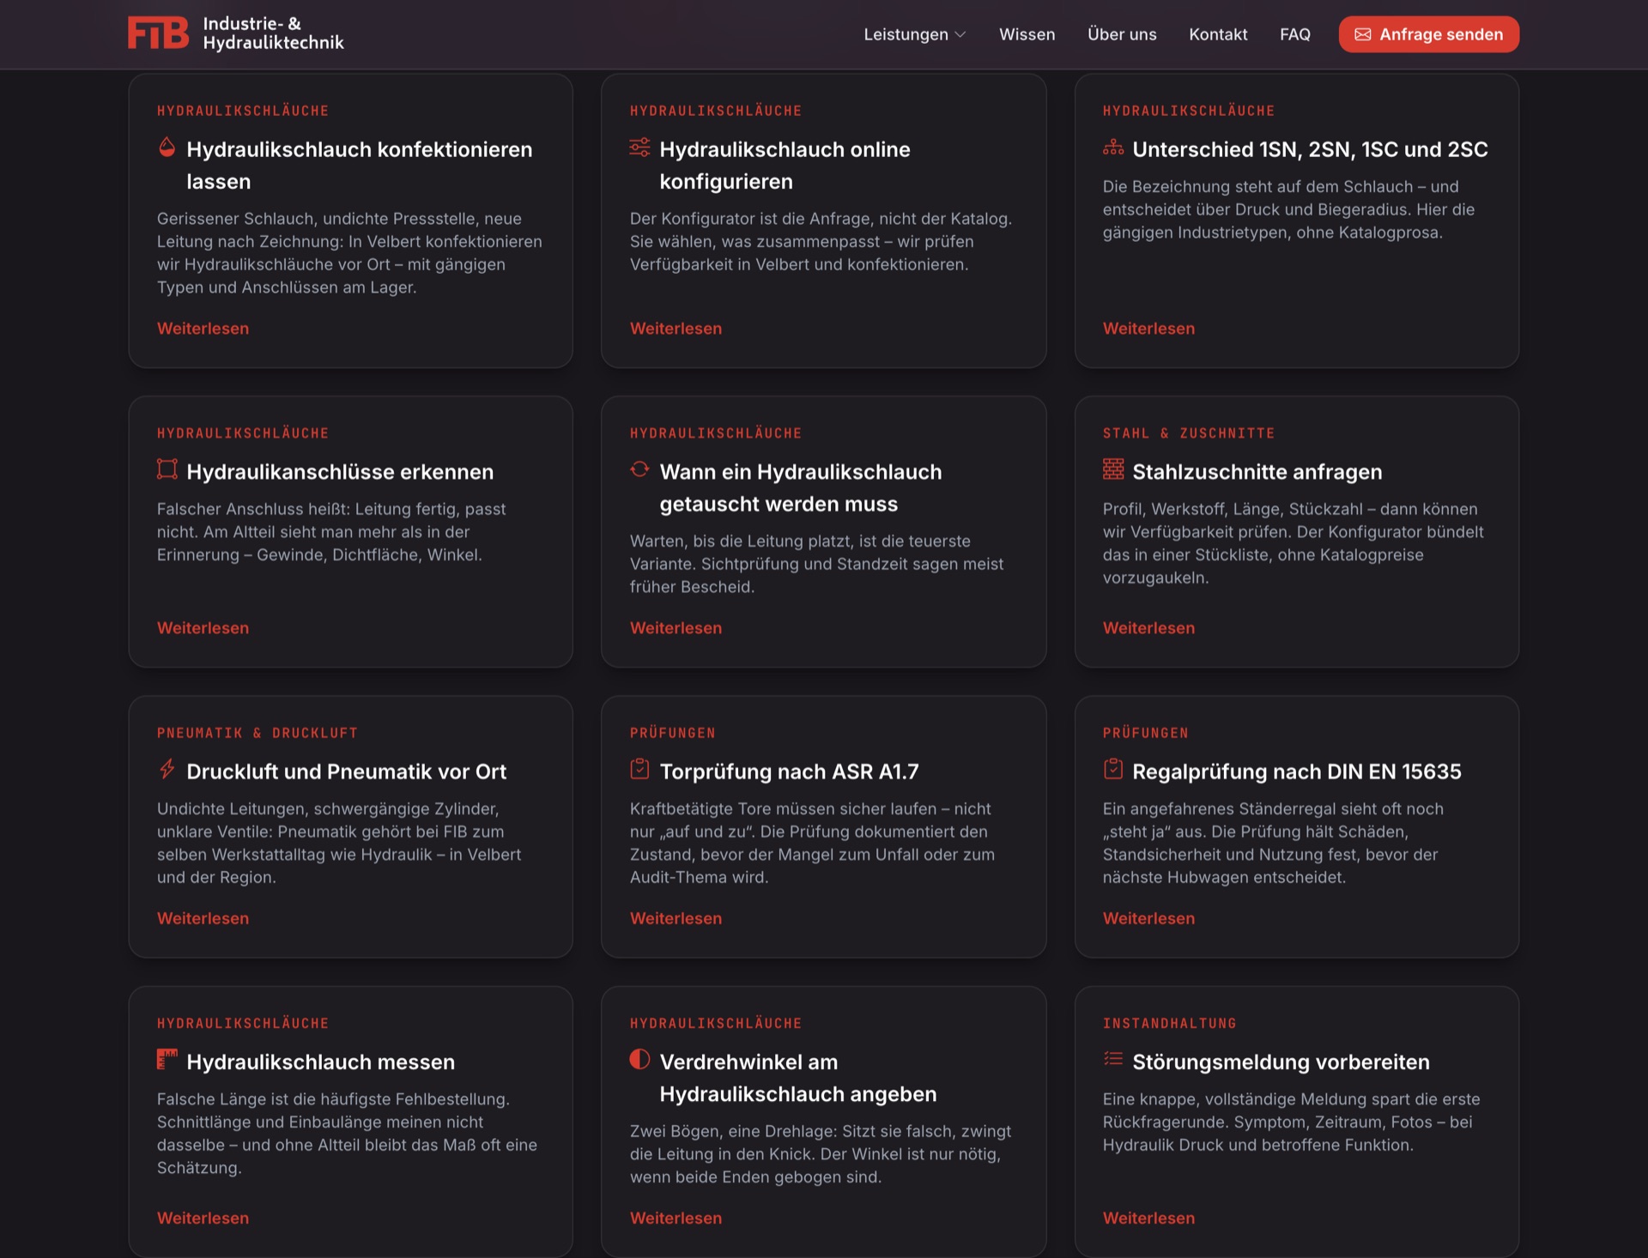
Task: Weiterlesen for Hydraulikschlauch messen
Action: pyautogui.click(x=203, y=1218)
